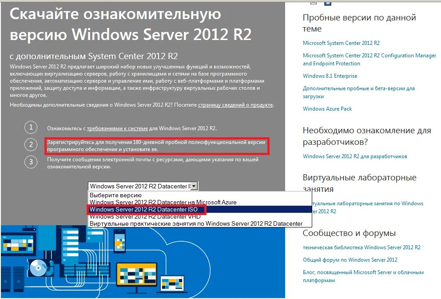The height and width of the screenshot is (299, 441).
Task: Open 'Windows Server 2012 R2 для разработчиков' link
Action: 355,156
